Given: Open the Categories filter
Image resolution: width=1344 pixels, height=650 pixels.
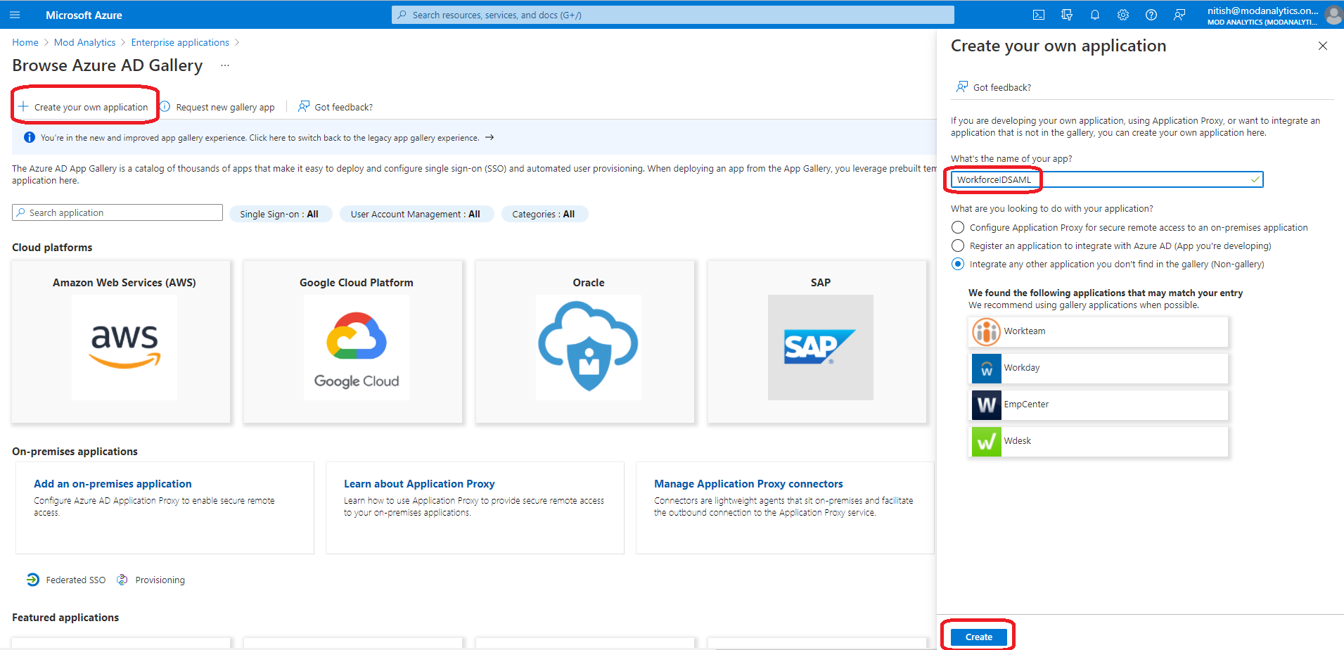Looking at the screenshot, I should (544, 214).
